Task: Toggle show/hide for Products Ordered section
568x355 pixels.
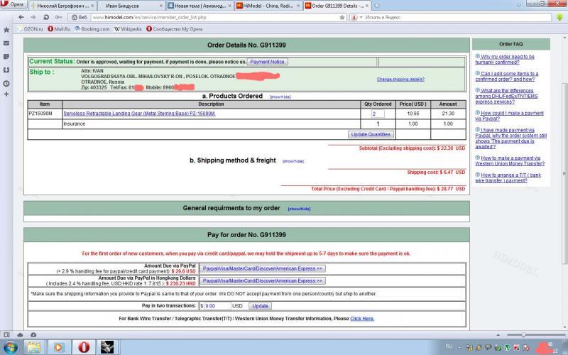Action: coord(279,97)
